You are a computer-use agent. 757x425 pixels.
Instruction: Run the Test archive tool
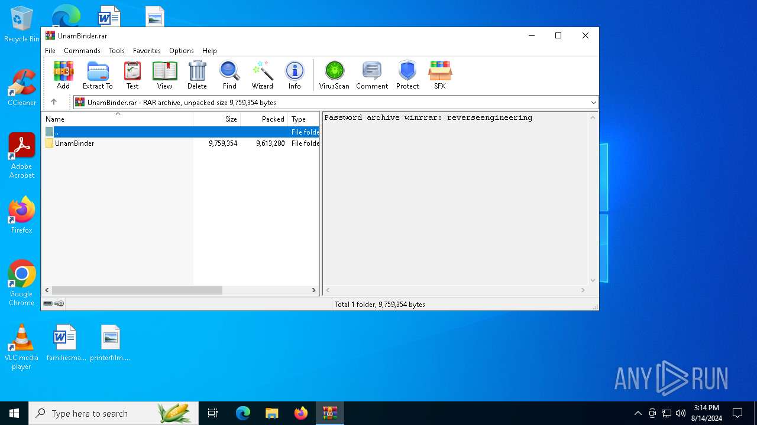[132, 75]
